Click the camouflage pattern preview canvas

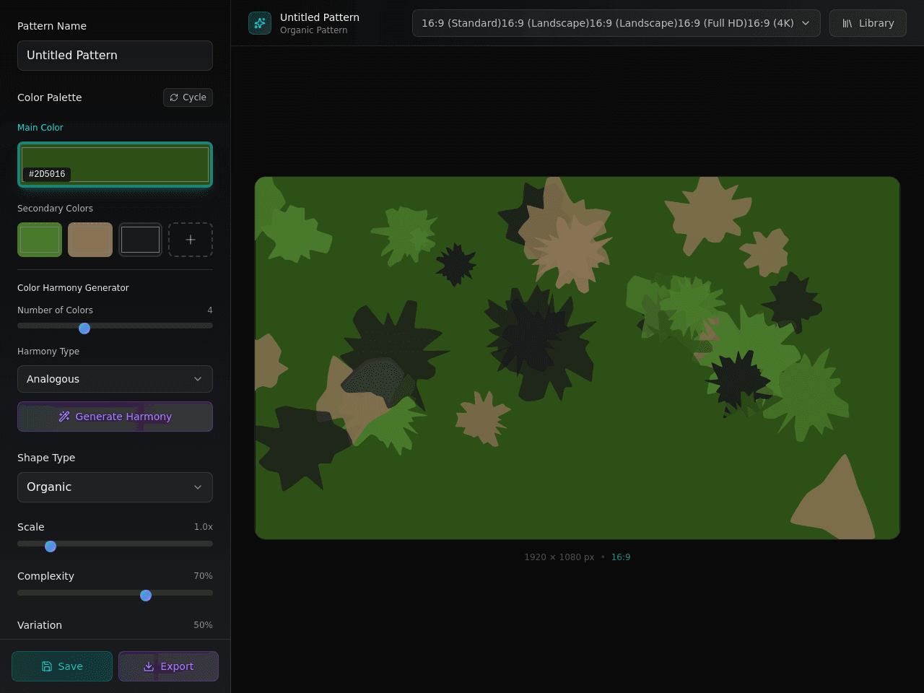click(577, 358)
